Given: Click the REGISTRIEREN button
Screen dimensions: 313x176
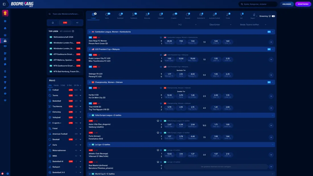Looking at the screenshot, I should [303, 4].
